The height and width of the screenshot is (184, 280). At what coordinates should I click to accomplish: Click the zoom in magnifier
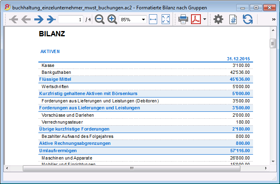click(x=112, y=19)
